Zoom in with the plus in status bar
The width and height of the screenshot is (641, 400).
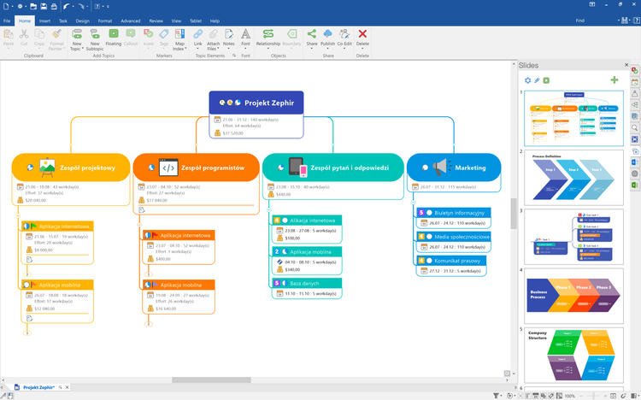[605, 396]
